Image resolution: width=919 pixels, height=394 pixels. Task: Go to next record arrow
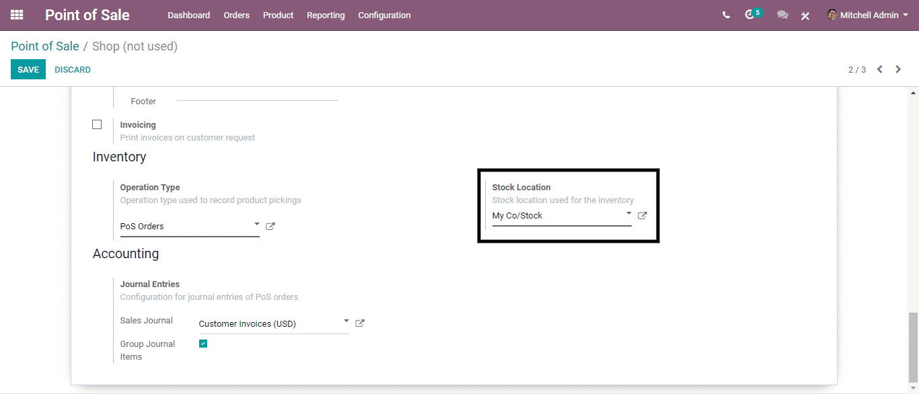click(x=898, y=69)
